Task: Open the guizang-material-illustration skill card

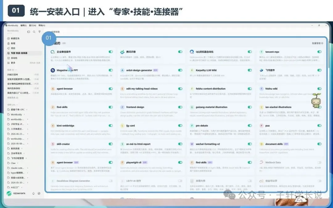Action: coord(221,111)
